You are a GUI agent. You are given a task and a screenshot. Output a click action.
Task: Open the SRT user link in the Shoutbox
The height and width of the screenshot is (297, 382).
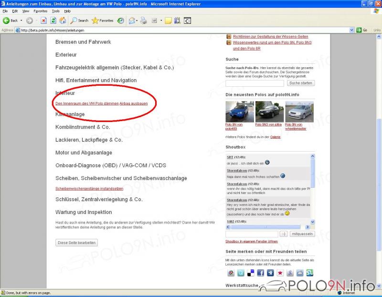tap(230, 157)
